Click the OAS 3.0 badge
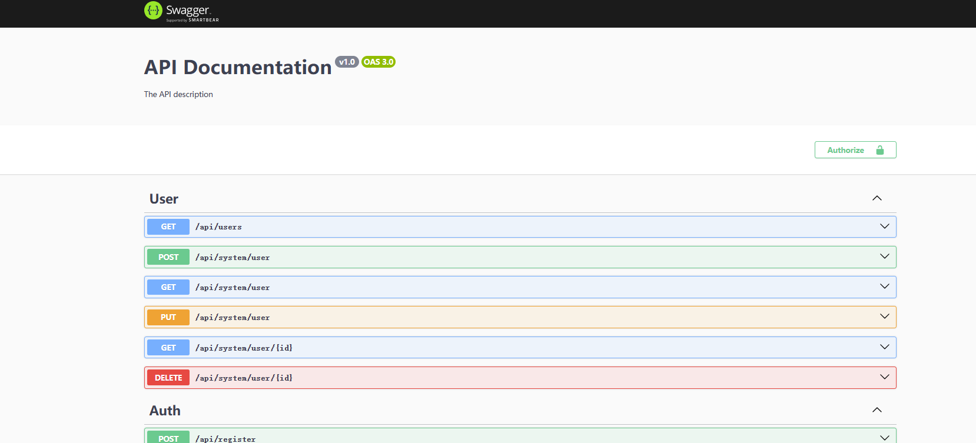This screenshot has height=443, width=976. [378, 62]
